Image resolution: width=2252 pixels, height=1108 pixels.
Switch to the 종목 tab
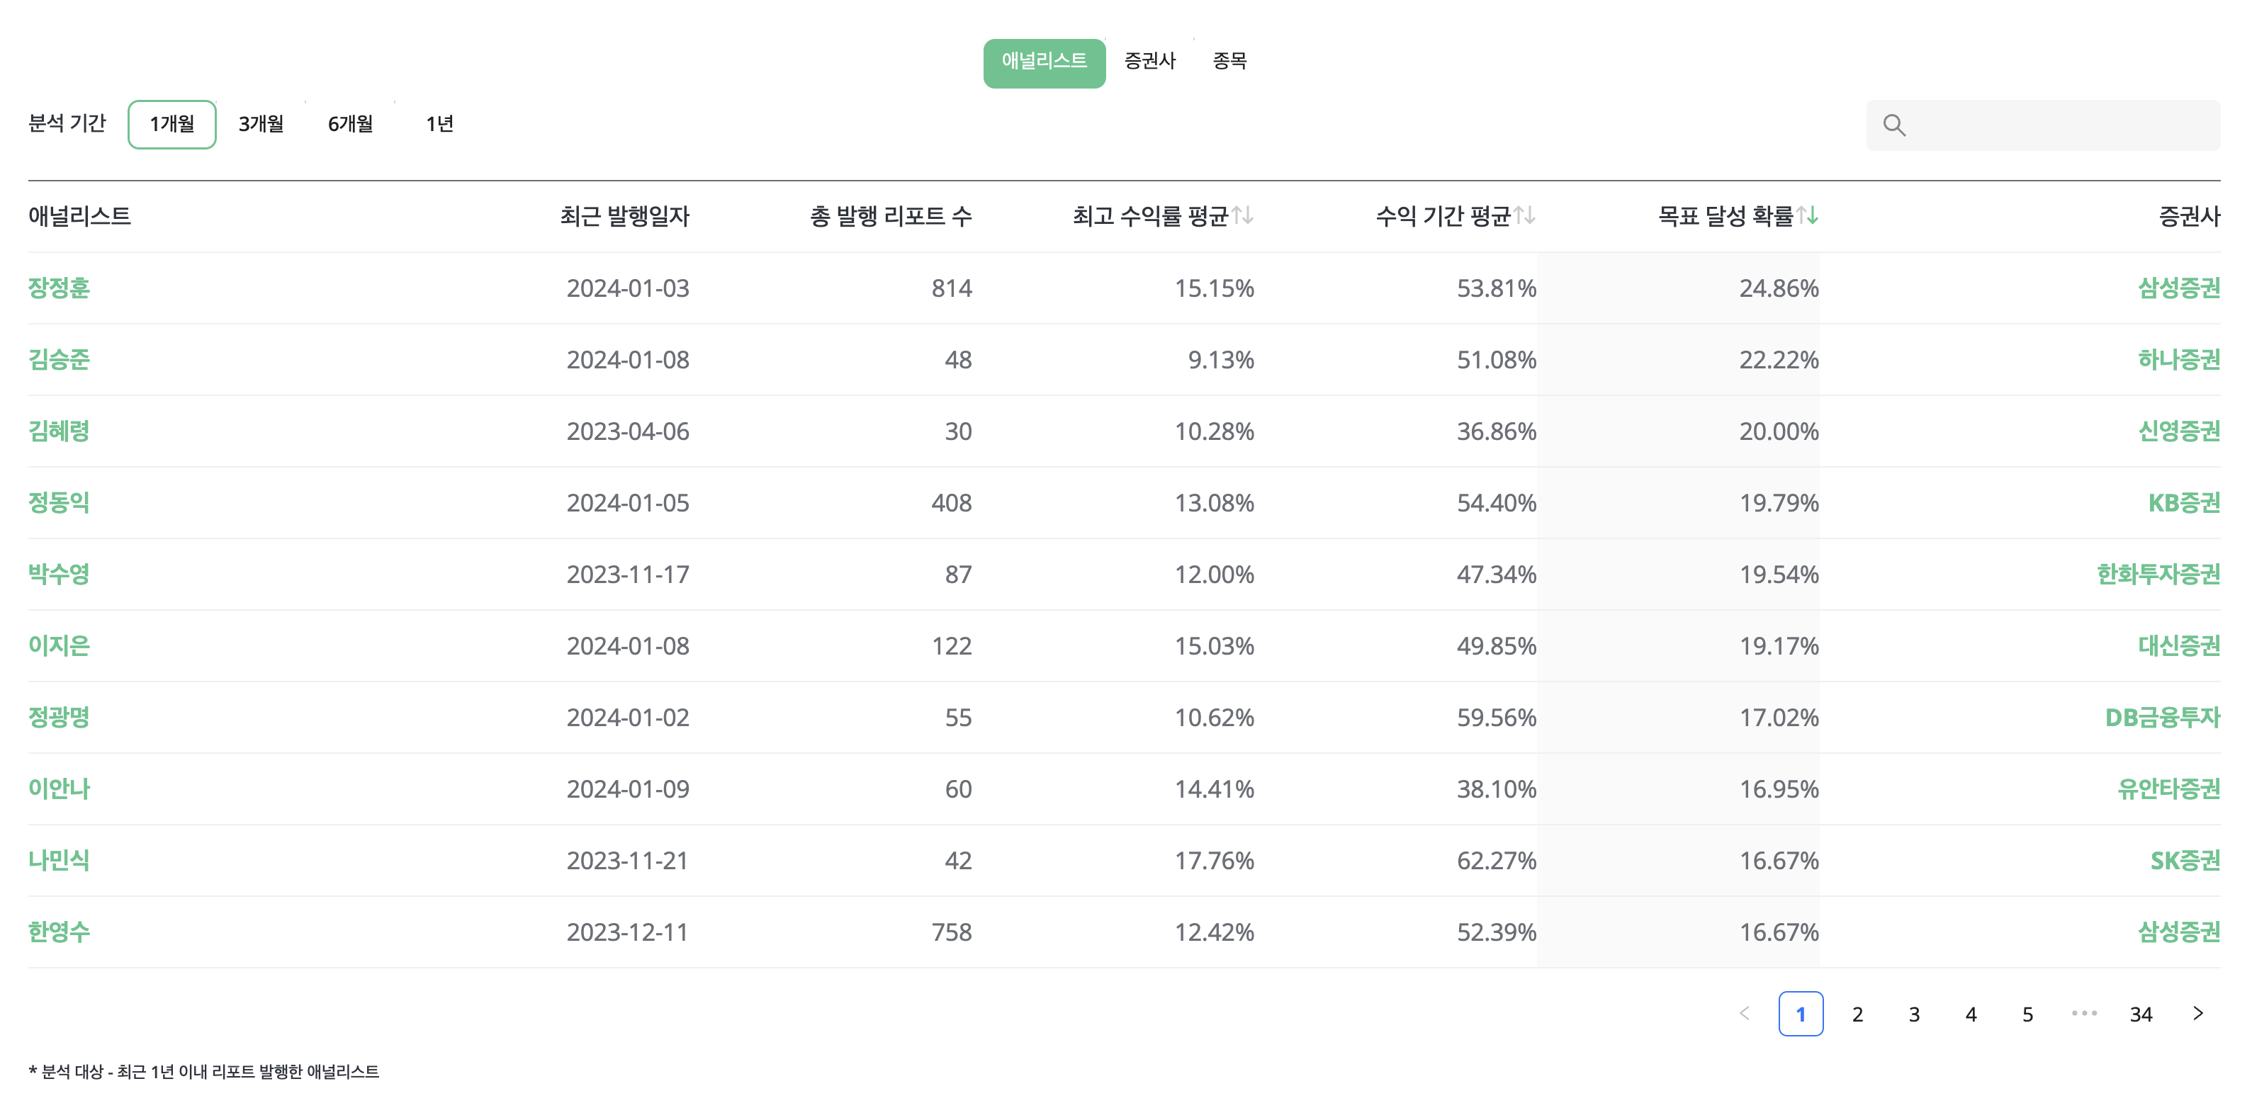[x=1229, y=61]
